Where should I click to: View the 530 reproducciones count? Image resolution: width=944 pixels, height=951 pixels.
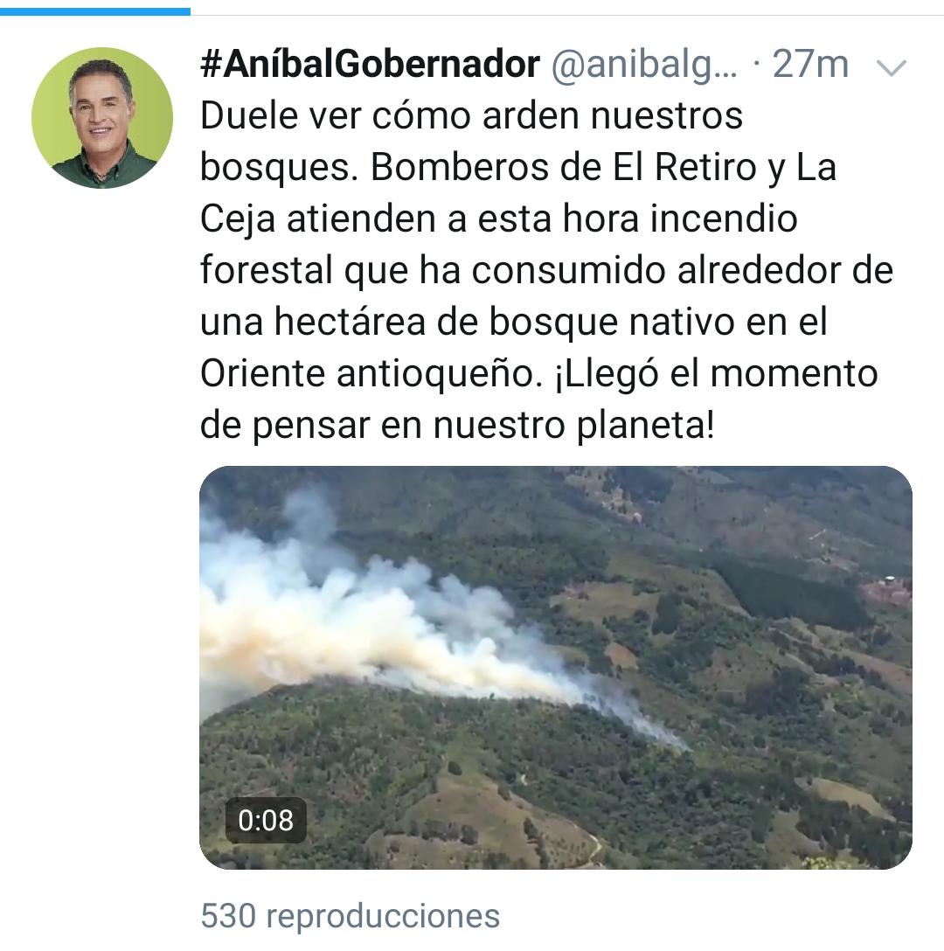click(350, 916)
